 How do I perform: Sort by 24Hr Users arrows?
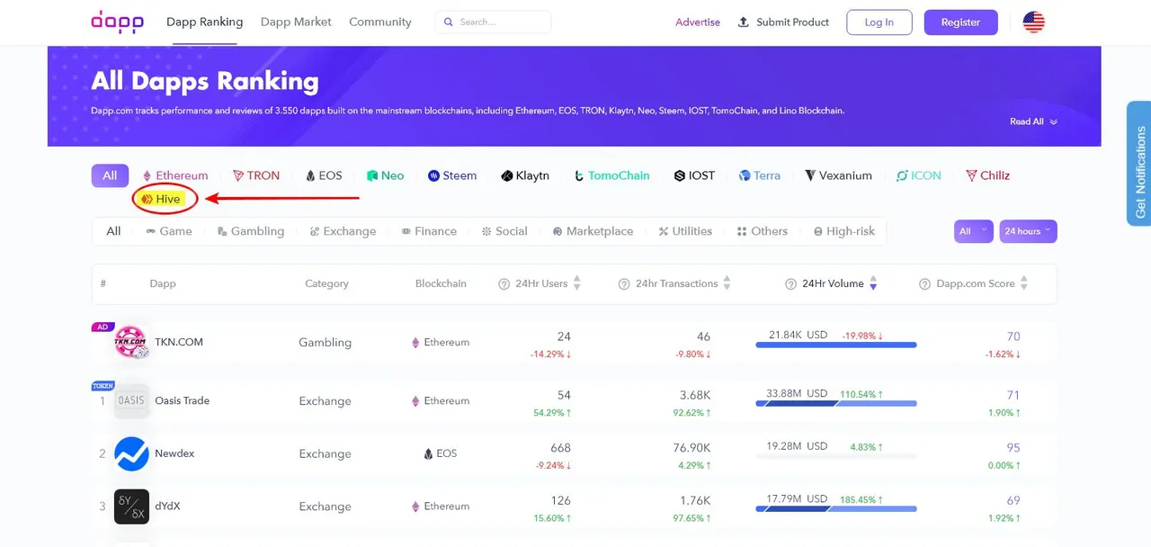[x=577, y=283]
